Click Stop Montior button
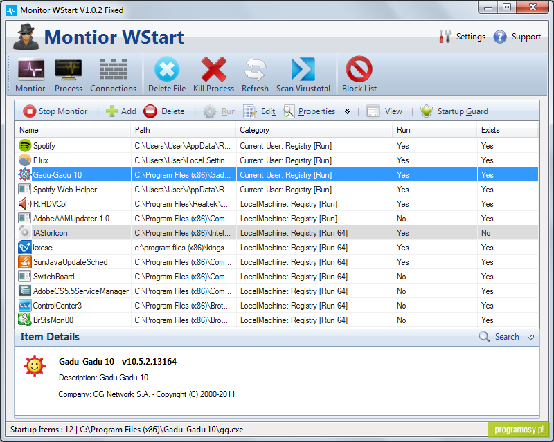 55,111
